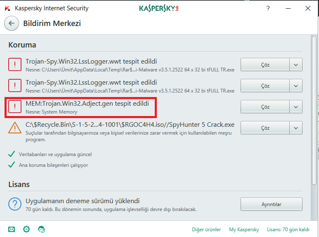Open support via the headset agent icon
Image resolution: width=319 pixels, height=237 pixels.
click(41, 229)
